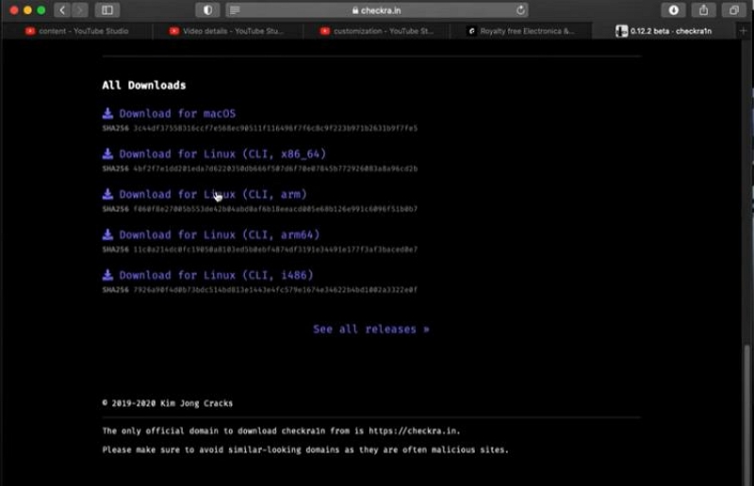Image resolution: width=754 pixels, height=486 pixels.
Task: Switch to Royalty free Electronica tab
Action: [528, 30]
